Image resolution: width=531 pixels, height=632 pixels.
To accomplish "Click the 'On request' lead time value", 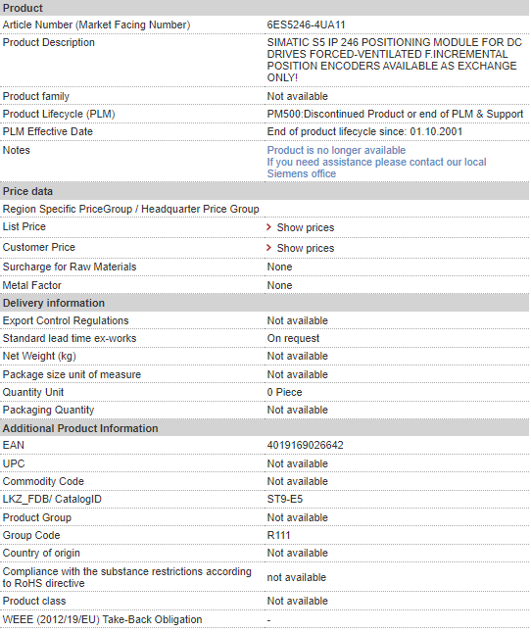I will [x=293, y=338].
